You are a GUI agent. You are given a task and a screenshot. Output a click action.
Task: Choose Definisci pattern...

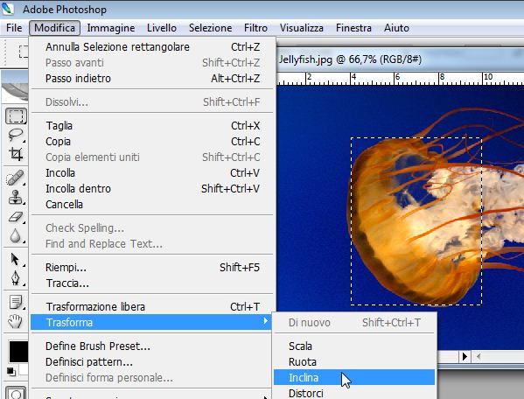(152, 361)
